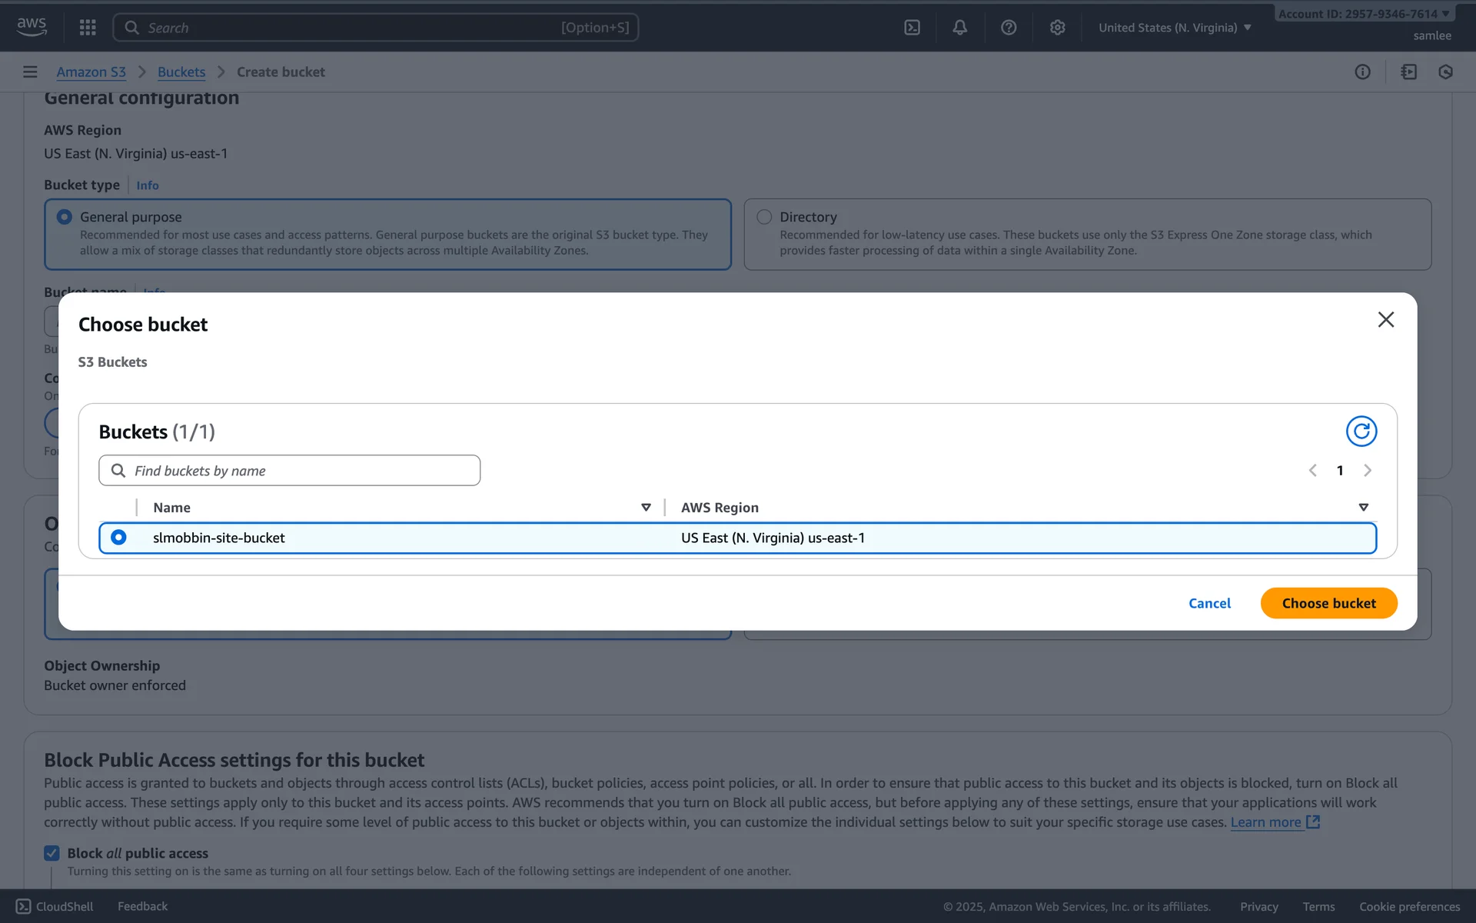1476x923 pixels.
Task: Go to Buckets breadcrumb
Action: tap(181, 72)
